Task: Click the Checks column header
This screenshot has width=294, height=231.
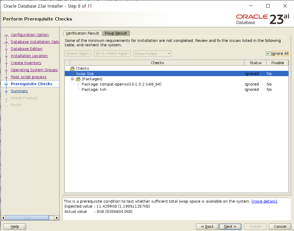Action: [157, 63]
